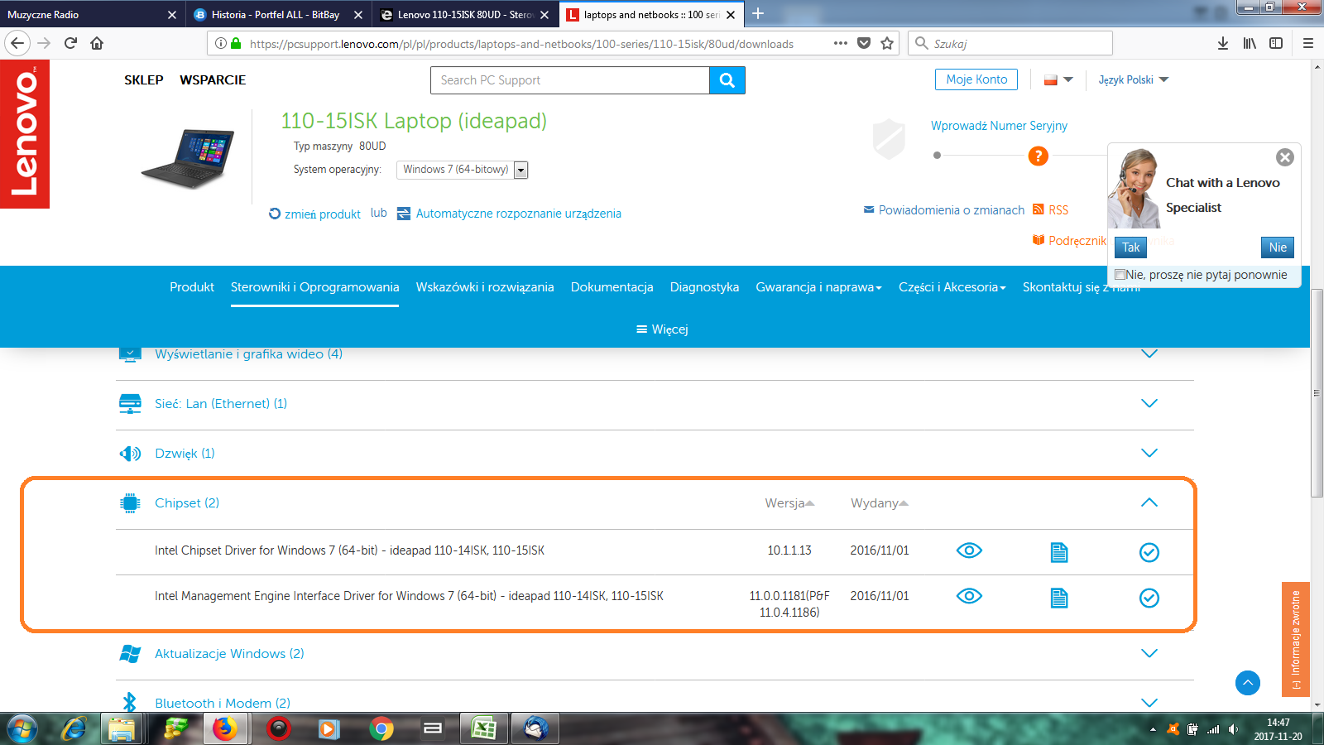Open Firefox home page icon

click(x=97, y=43)
